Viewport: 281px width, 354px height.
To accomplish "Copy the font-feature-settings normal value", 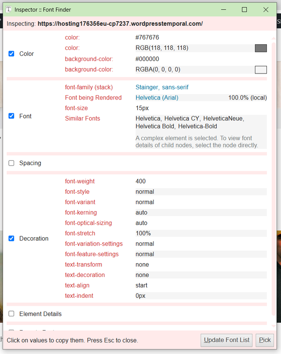I will point(145,254).
